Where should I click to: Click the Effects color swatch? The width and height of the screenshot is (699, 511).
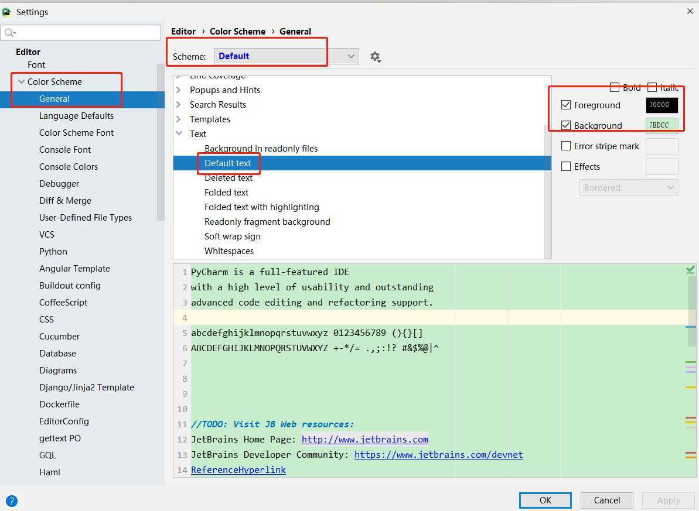662,166
